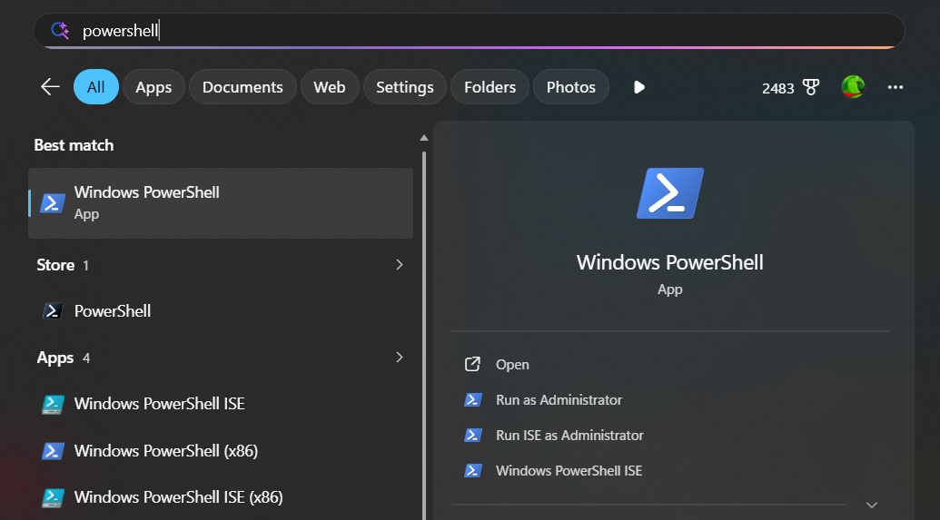Open the user profile avatar

853,87
